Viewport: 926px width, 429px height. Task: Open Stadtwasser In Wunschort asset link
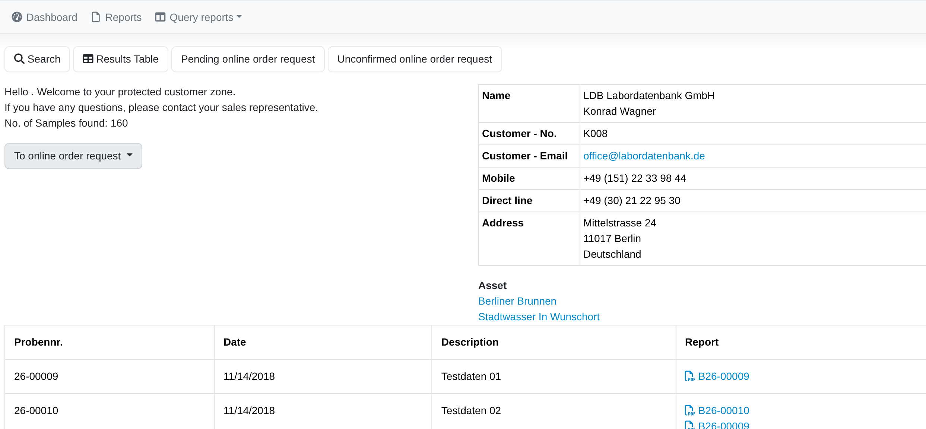click(539, 317)
